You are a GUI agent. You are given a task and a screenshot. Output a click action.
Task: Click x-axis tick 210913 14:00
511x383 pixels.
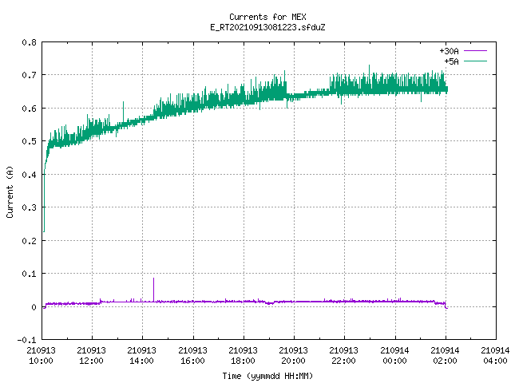coord(142,356)
